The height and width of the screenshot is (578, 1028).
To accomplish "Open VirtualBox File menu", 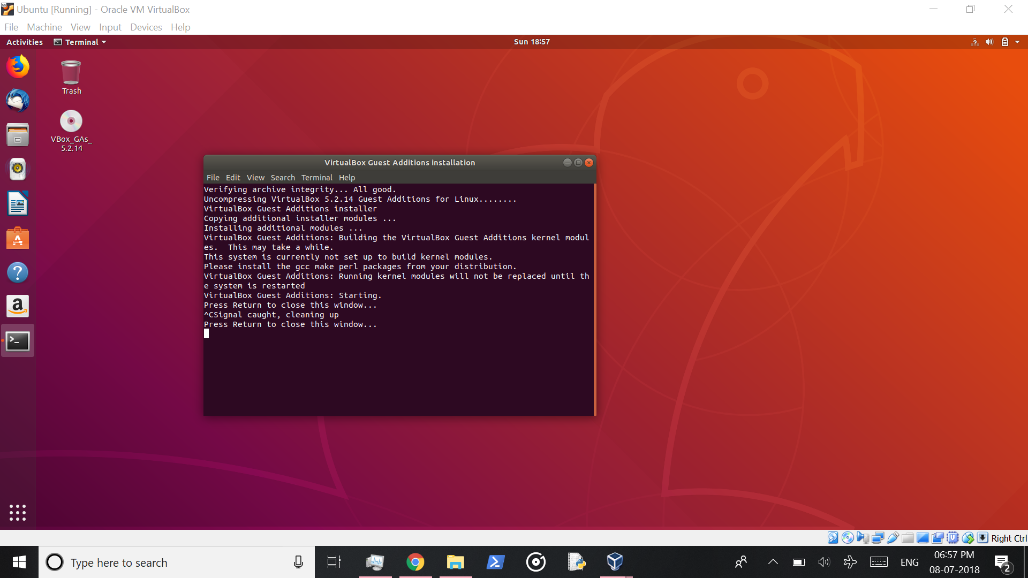I will coord(11,27).
